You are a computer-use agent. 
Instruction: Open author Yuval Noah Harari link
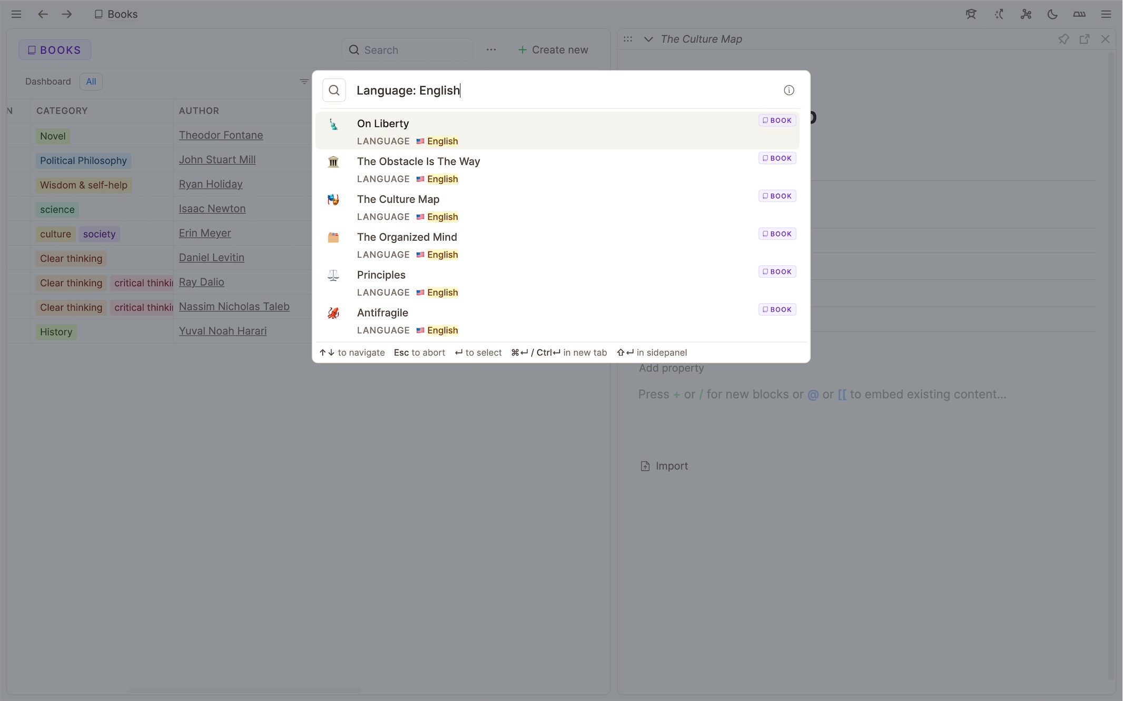click(x=223, y=331)
